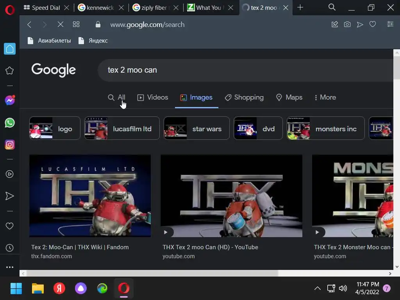Screen dimensions: 400x300
Task: Filter images by logo chip
Action: coord(55,128)
